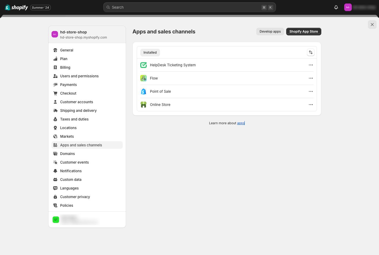
Task: Open more actions for Online Store
Action: [311, 105]
